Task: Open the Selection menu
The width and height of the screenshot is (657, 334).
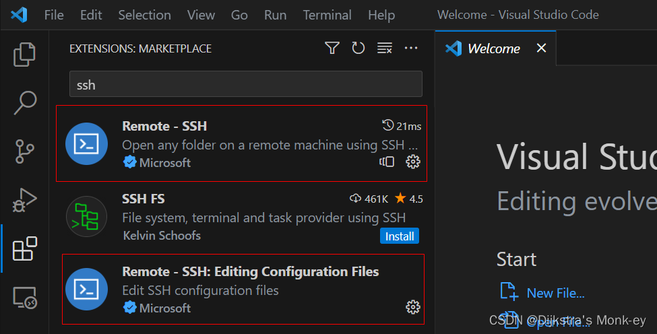Action: (144, 15)
